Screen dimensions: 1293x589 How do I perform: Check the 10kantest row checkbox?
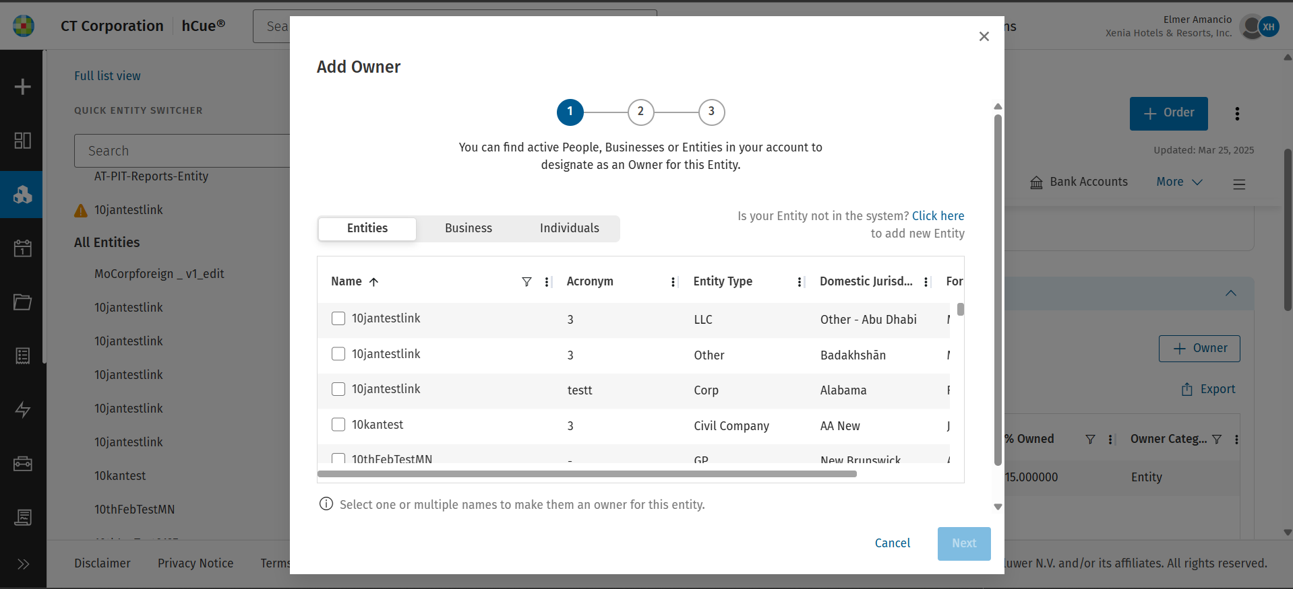click(x=338, y=425)
